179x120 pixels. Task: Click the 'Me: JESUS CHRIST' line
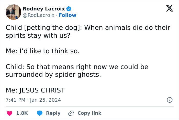[x=35, y=90]
